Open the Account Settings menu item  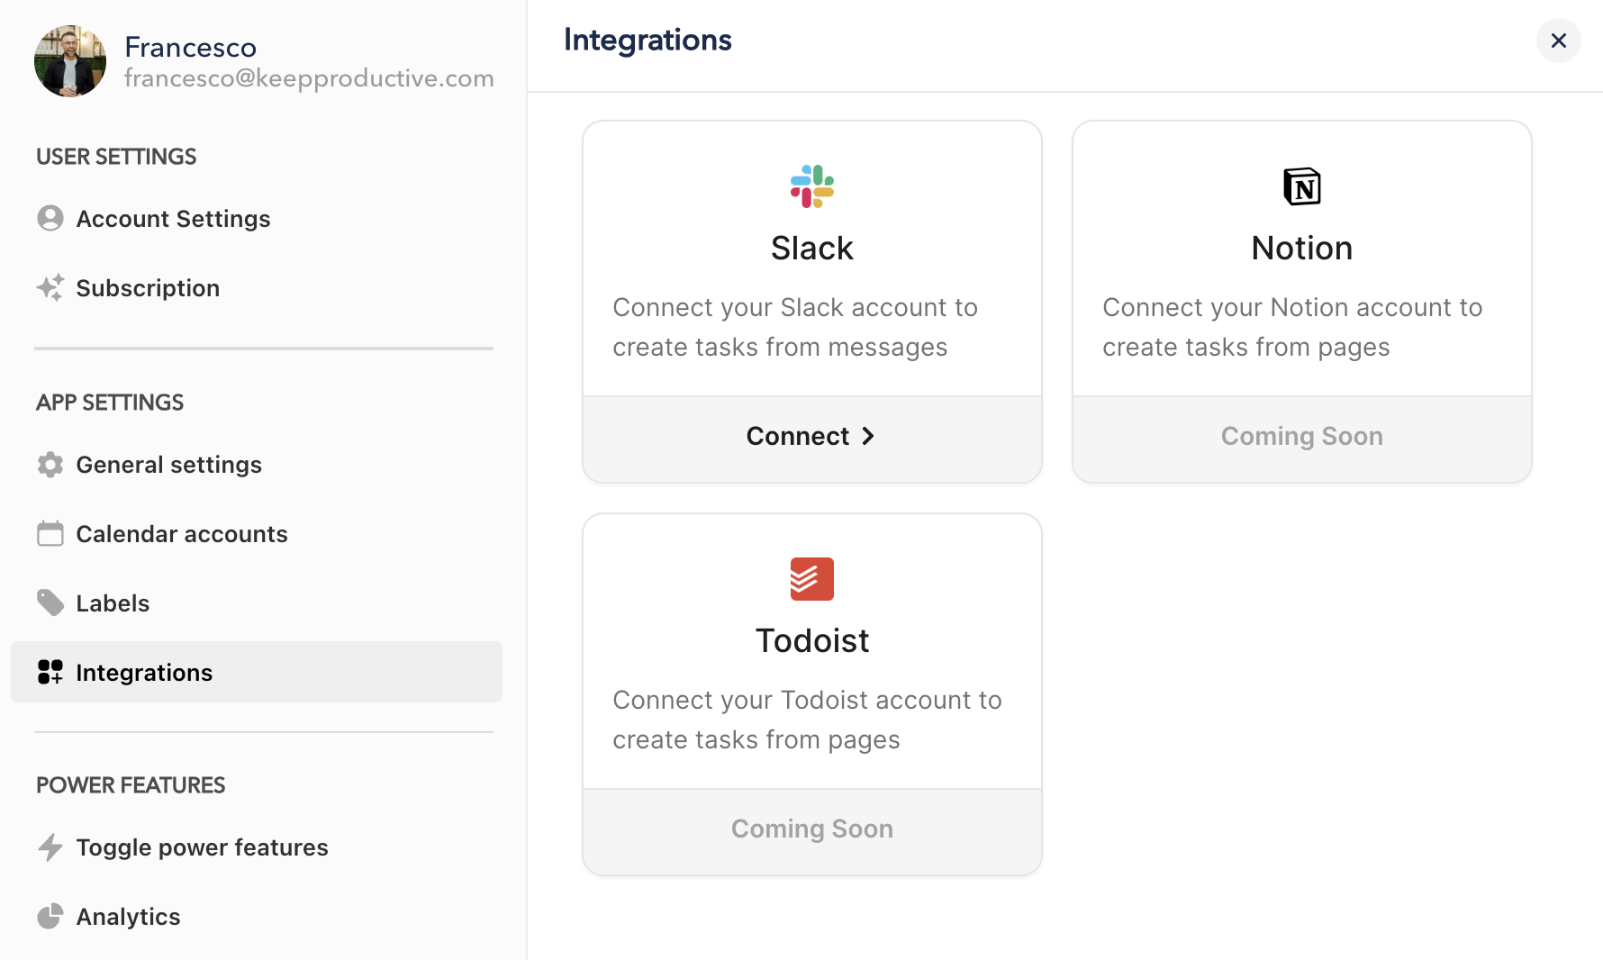coord(173,219)
